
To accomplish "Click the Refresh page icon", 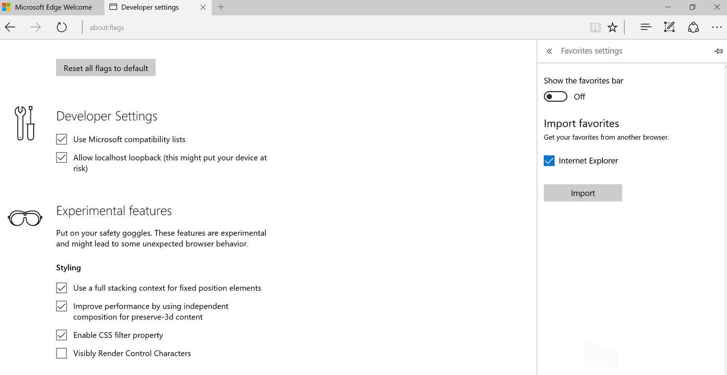I will coord(61,27).
